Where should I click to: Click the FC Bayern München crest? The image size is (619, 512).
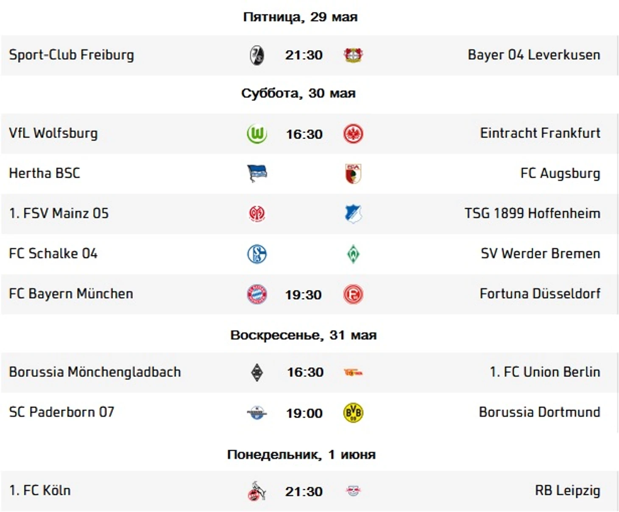[x=257, y=294]
